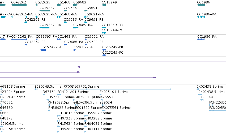Viewport: 226px width, 133px height.
Task: Click the CG42262-PB protein label
Action: point(35,42)
